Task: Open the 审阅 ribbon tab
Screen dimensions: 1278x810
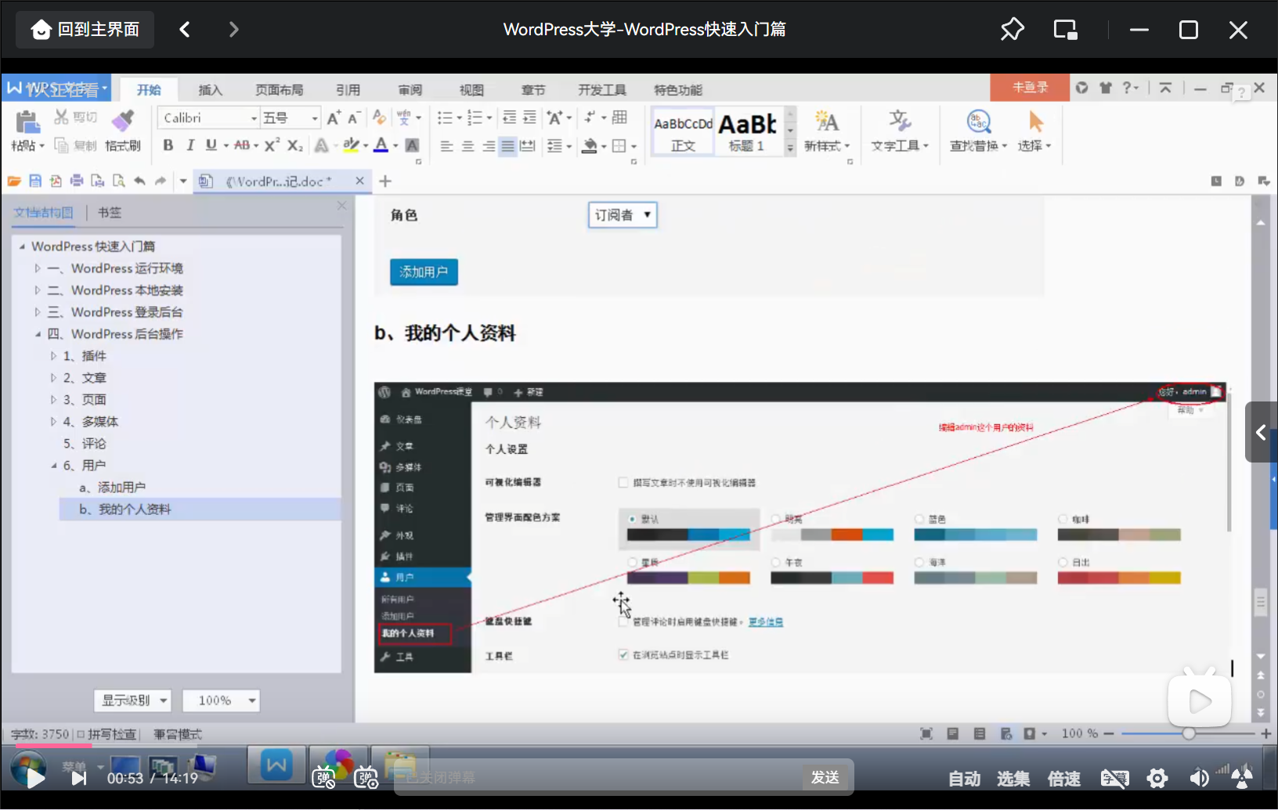Action: pos(410,89)
